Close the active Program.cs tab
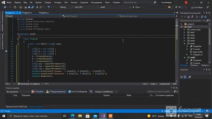212x119 pixels. coord(20,13)
